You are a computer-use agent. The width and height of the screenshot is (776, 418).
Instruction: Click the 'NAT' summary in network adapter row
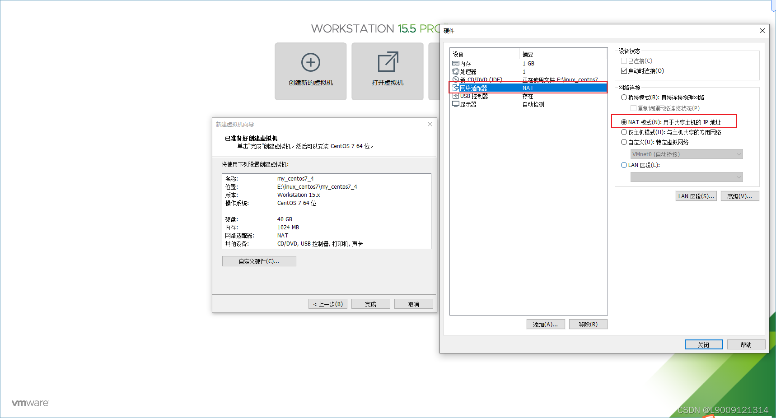pos(528,88)
